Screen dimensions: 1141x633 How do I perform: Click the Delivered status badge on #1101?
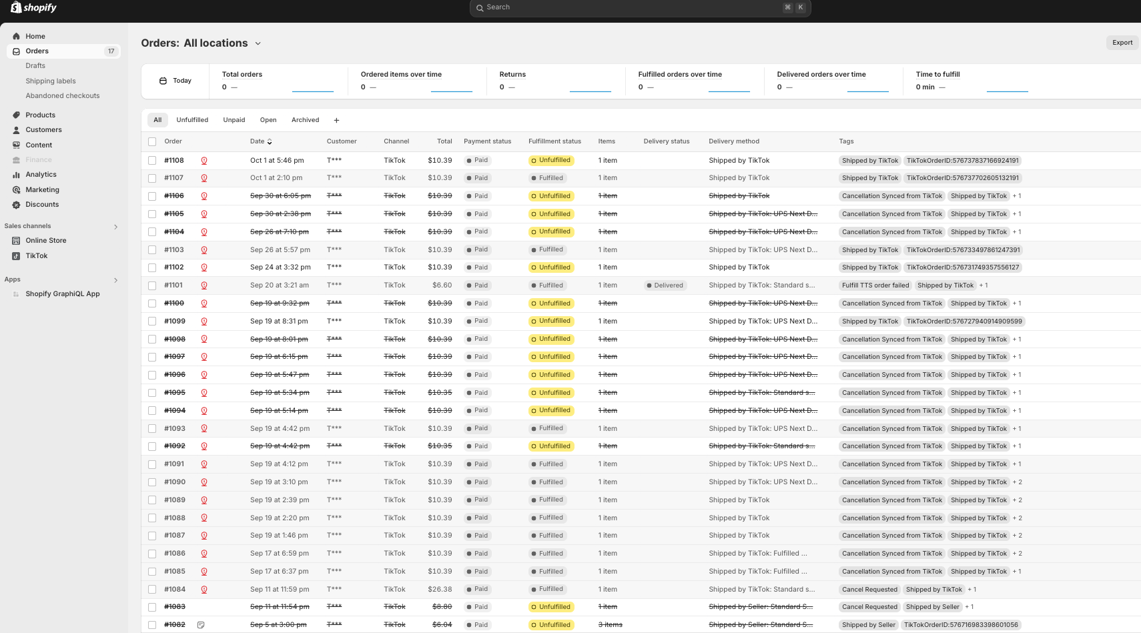coord(665,285)
